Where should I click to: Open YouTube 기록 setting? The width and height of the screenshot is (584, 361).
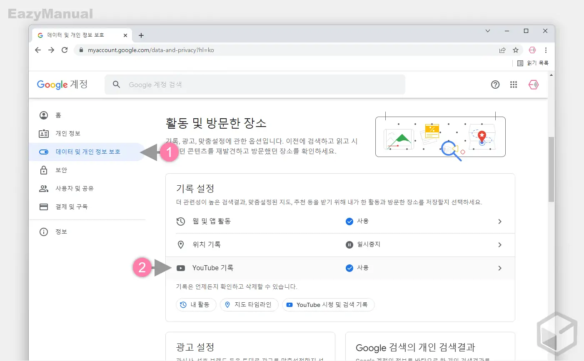pos(340,268)
